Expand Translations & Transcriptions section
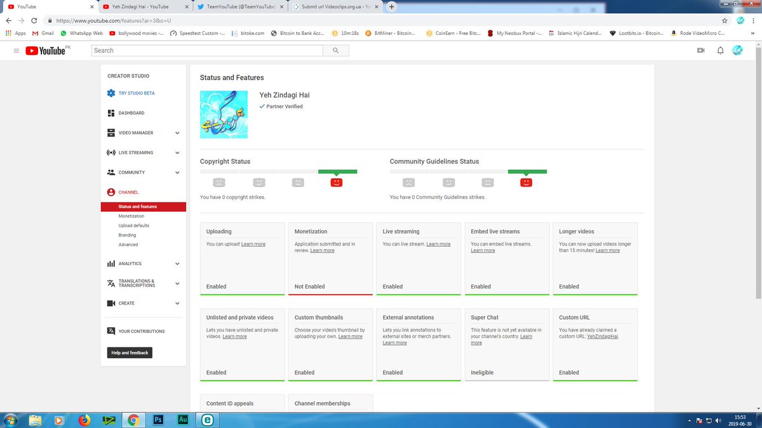 177,283
